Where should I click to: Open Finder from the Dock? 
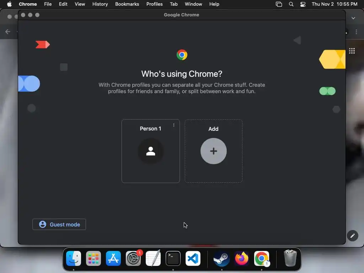[74, 258]
